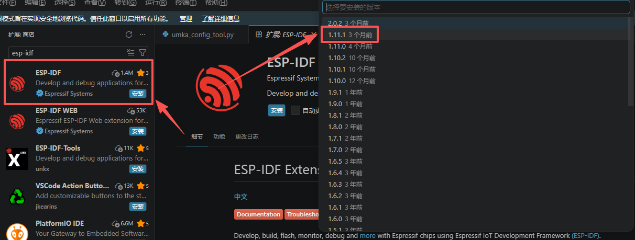Open the 运行(R) menu
Image resolution: width=635 pixels, height=240 pixels.
pos(156,3)
